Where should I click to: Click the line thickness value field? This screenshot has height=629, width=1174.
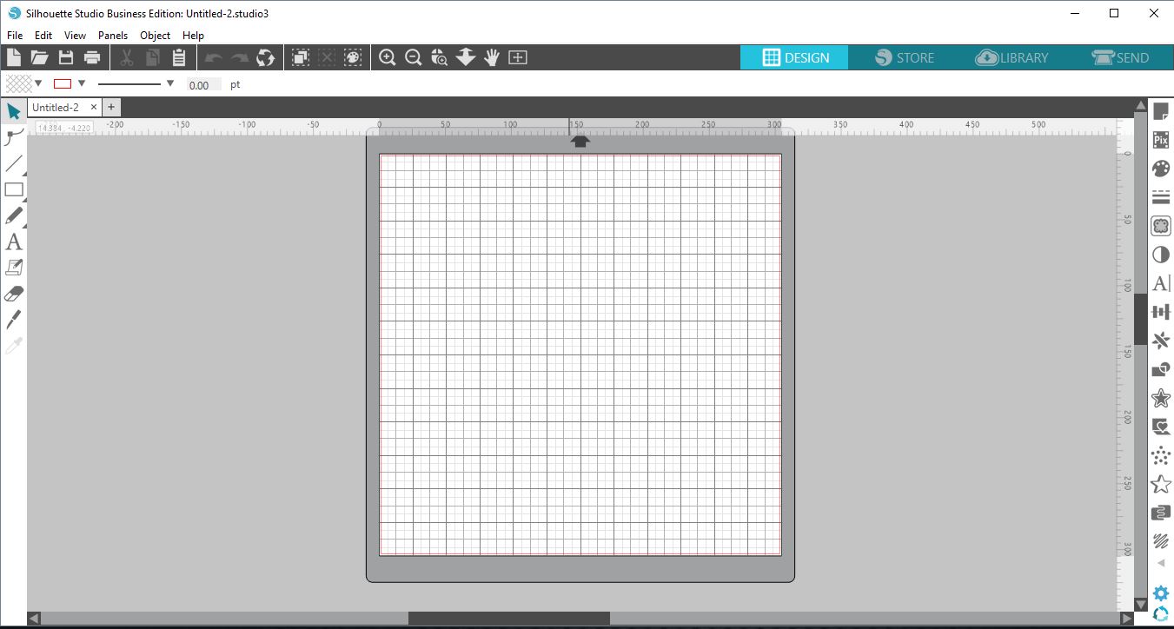(204, 85)
